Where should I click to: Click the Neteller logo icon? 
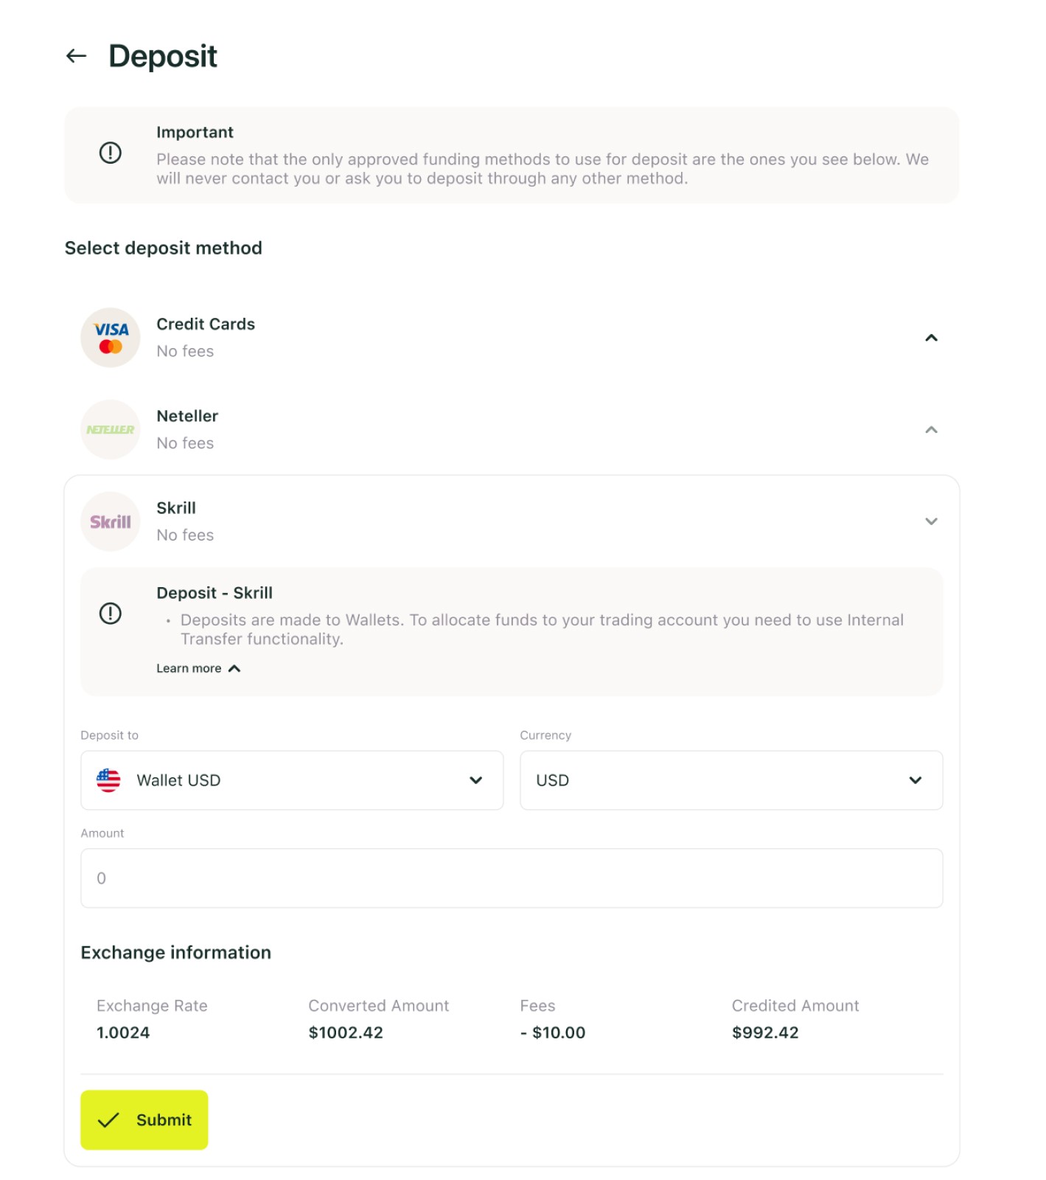click(111, 430)
